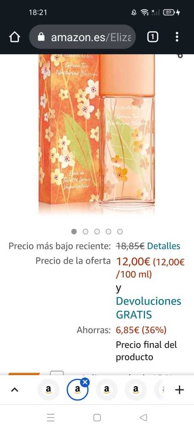Image resolution: width=194 pixels, height=431 pixels.
Task: Open the Devoluciones GRATIS link
Action: [x=149, y=308]
